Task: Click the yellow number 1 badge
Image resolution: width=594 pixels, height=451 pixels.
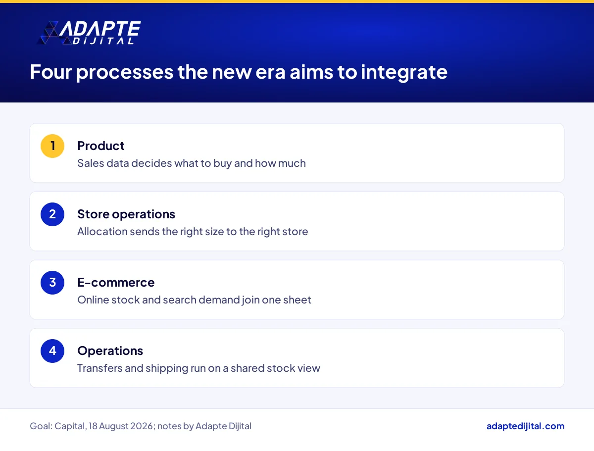Action: (x=52, y=146)
